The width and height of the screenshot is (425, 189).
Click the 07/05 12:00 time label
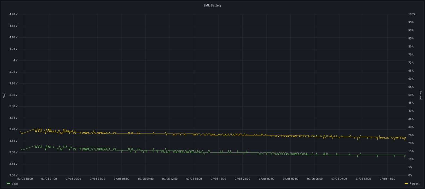click(170, 179)
